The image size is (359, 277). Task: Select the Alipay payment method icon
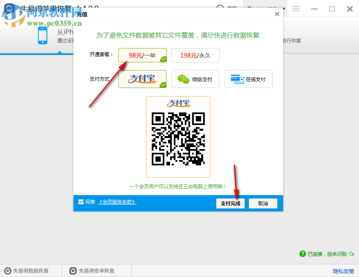coord(142,79)
